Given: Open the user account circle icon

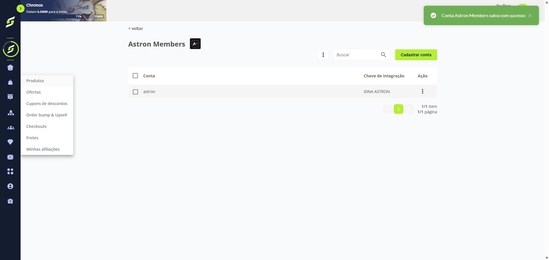Looking at the screenshot, I should 10,186.
